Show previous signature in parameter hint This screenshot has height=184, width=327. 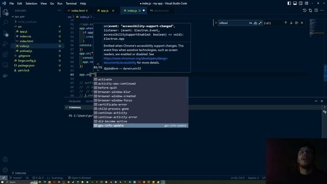click(x=98, y=64)
